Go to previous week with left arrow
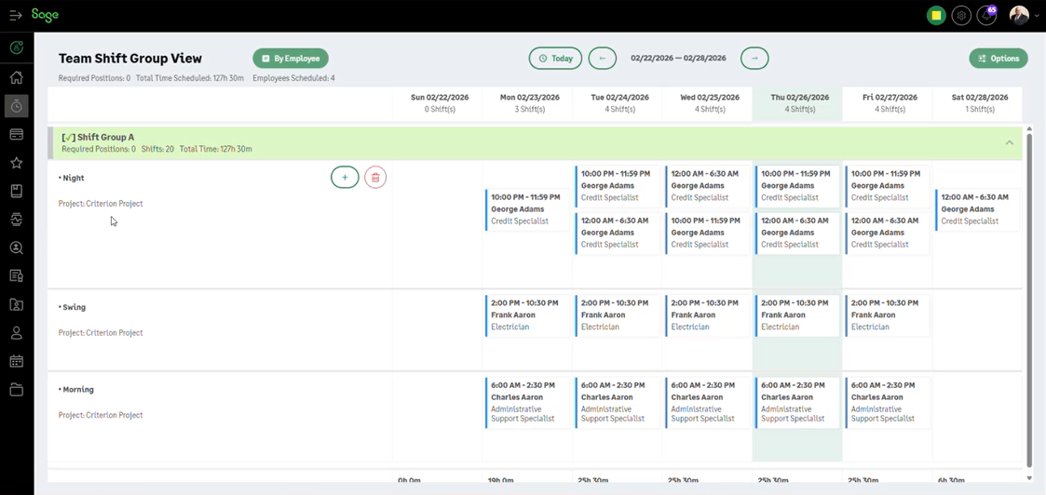Viewport: 1046px width, 495px height. click(x=603, y=58)
